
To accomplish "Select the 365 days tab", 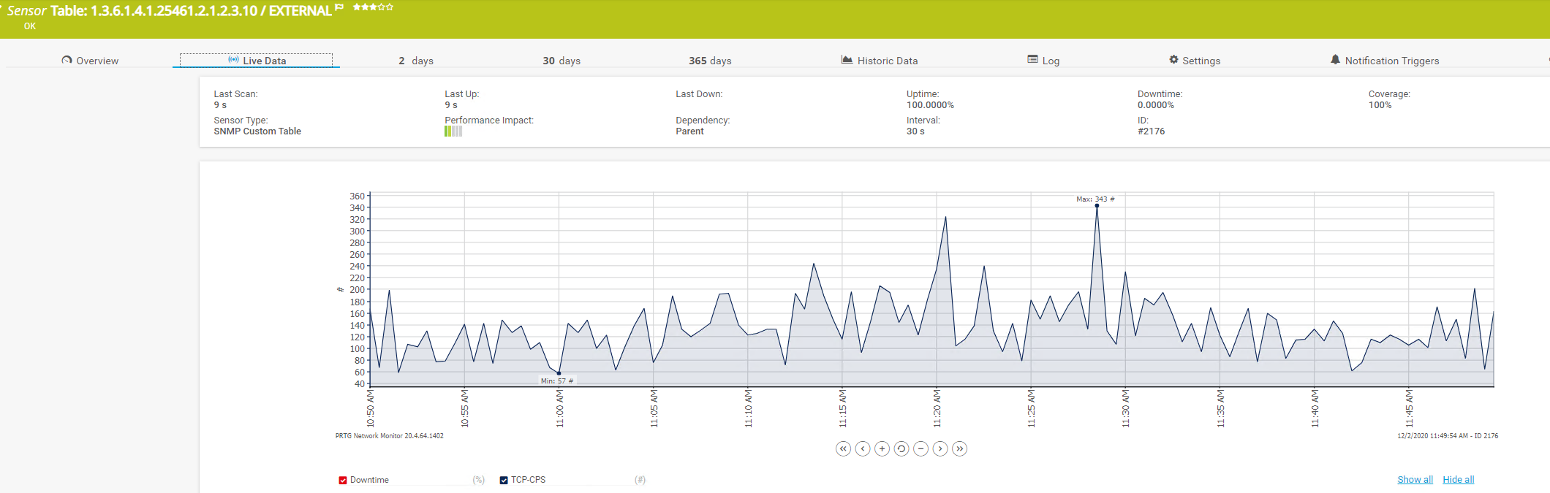I will tap(710, 61).
